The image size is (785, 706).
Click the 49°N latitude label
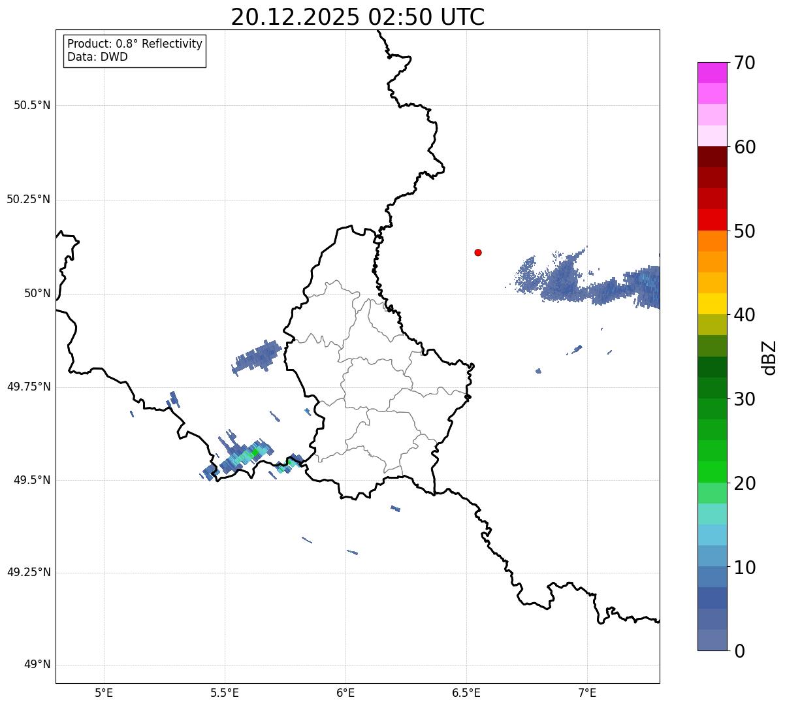[x=37, y=665]
